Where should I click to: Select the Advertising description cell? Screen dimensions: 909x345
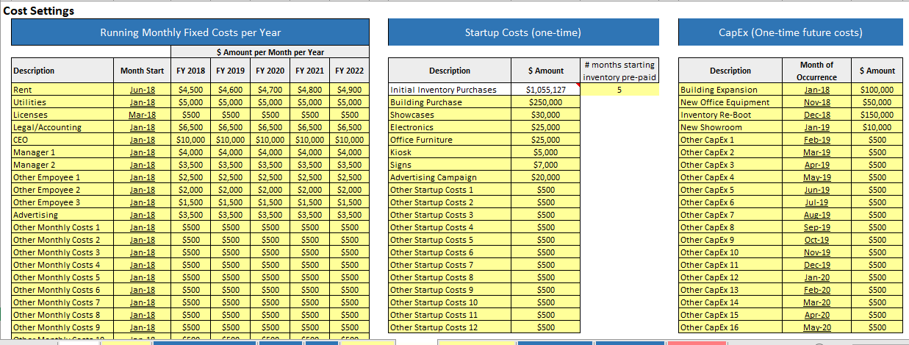62,215
